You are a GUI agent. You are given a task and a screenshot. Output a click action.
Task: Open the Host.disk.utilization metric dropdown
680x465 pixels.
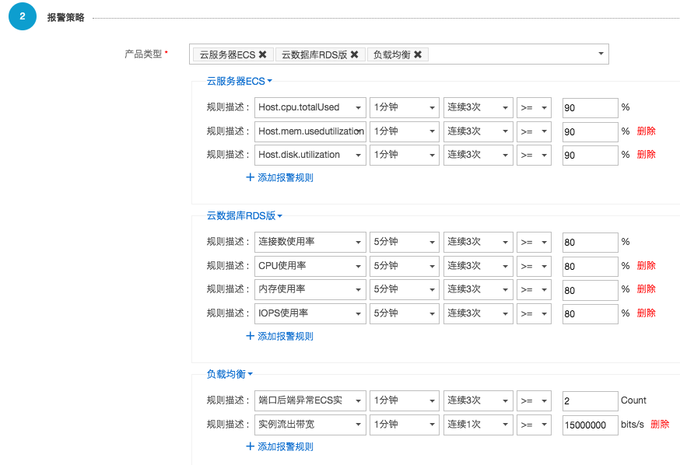[x=310, y=155]
